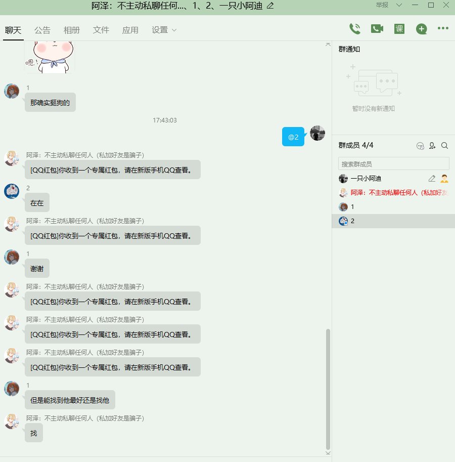Click the 在在 message bubble

(37, 203)
